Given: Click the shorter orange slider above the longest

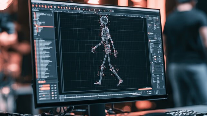Looking at the screenshot, I should [46, 86].
